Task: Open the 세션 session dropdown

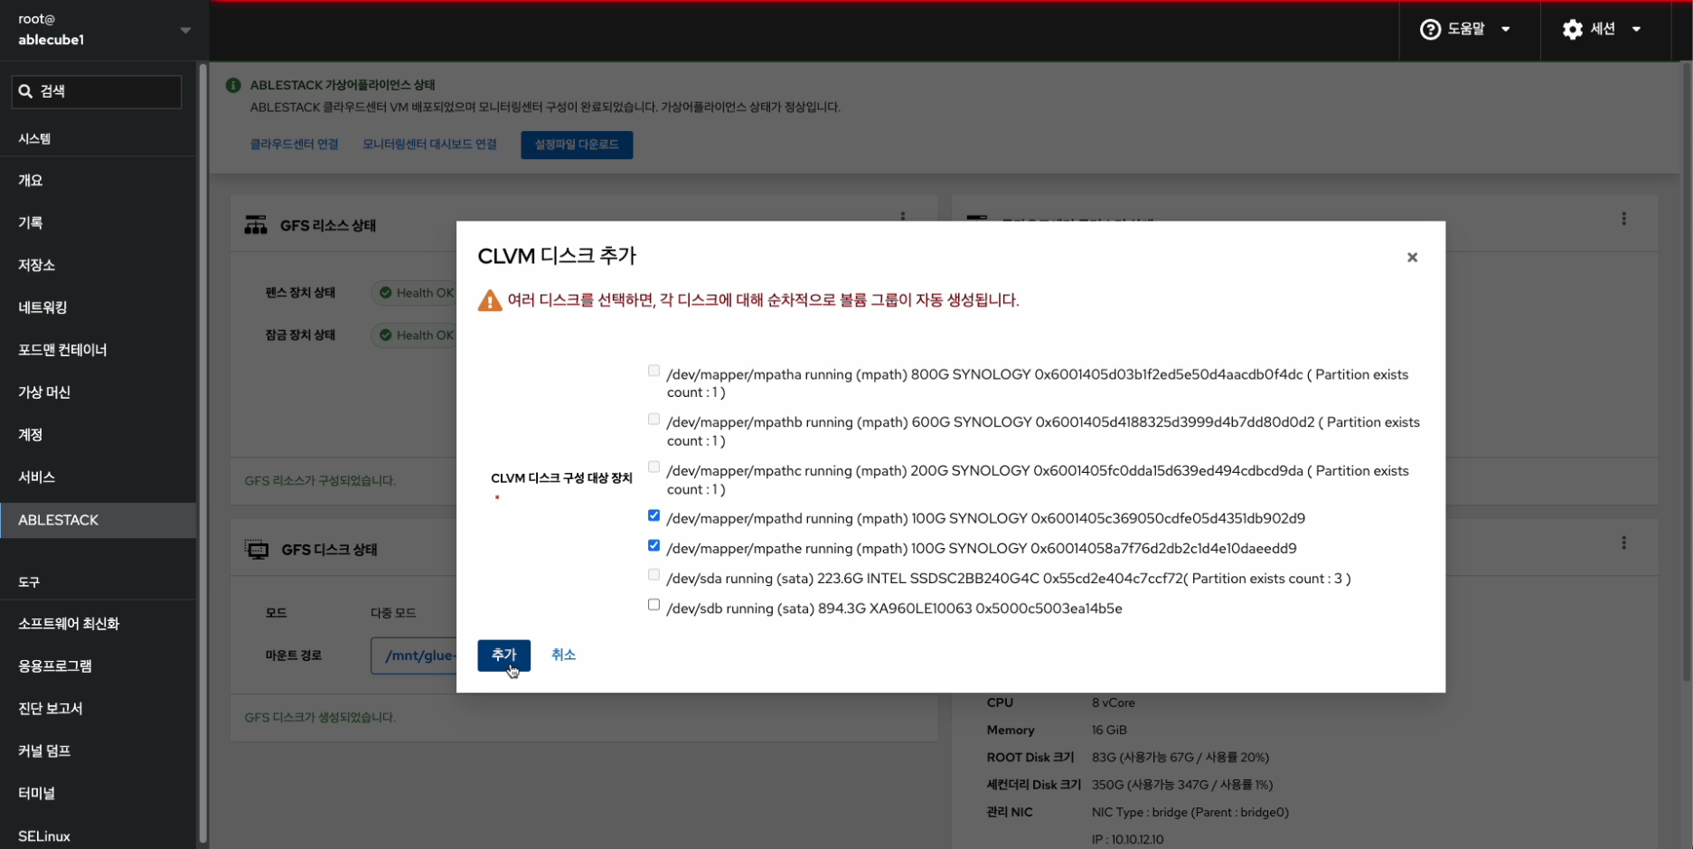Action: pyautogui.click(x=1603, y=30)
